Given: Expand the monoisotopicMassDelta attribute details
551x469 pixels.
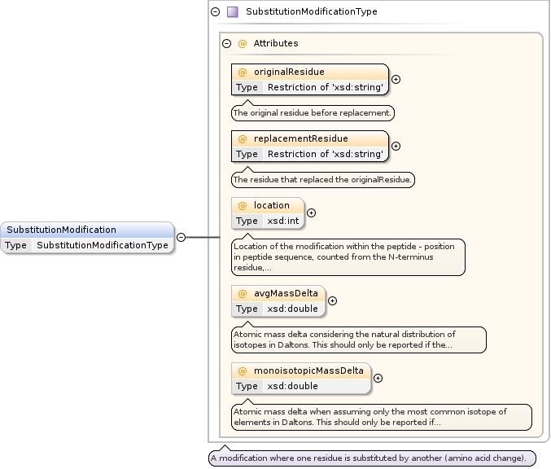Looking at the screenshot, I should pyautogui.click(x=378, y=378).
